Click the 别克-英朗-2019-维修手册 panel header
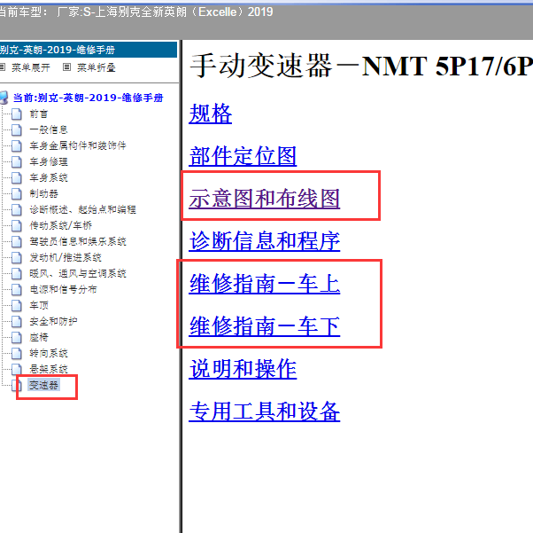533x533 pixels. coord(89,50)
